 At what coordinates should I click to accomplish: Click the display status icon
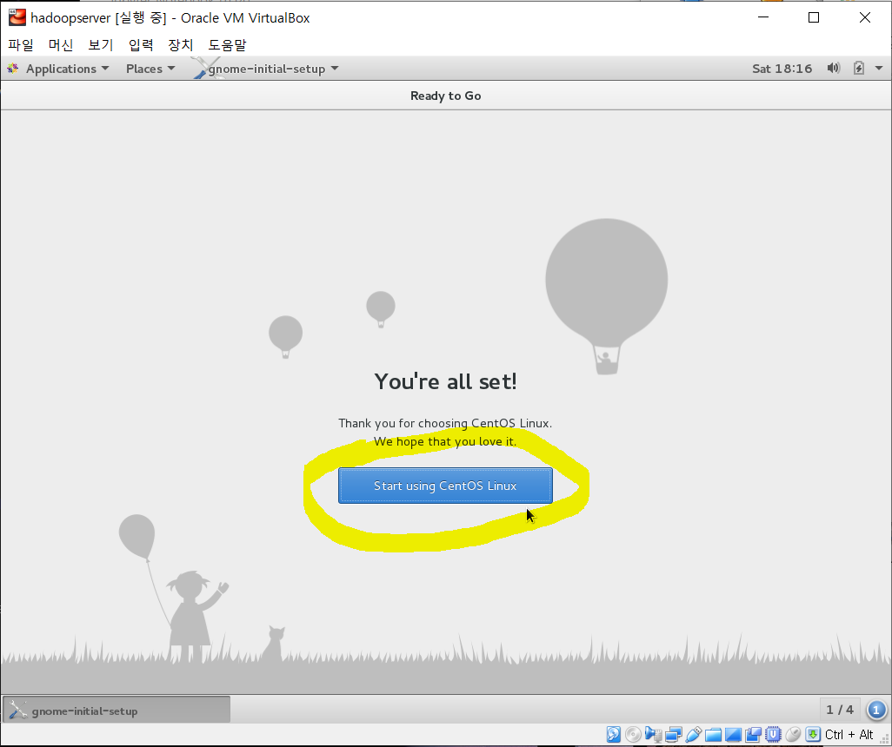733,735
